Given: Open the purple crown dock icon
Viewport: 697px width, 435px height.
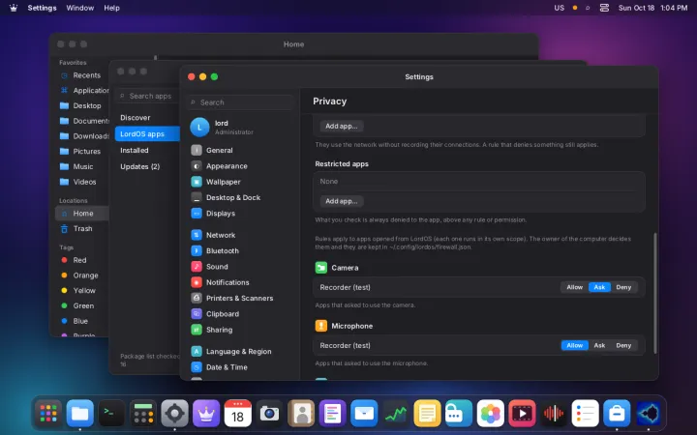Looking at the screenshot, I should [x=206, y=414].
